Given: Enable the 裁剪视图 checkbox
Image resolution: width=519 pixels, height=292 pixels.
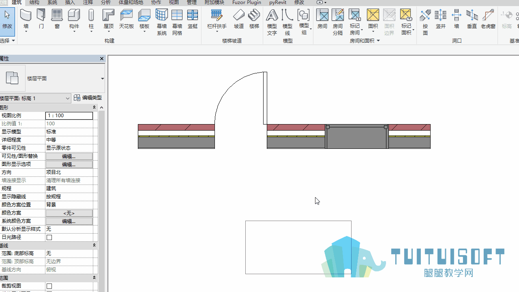Looking at the screenshot, I should point(49,286).
